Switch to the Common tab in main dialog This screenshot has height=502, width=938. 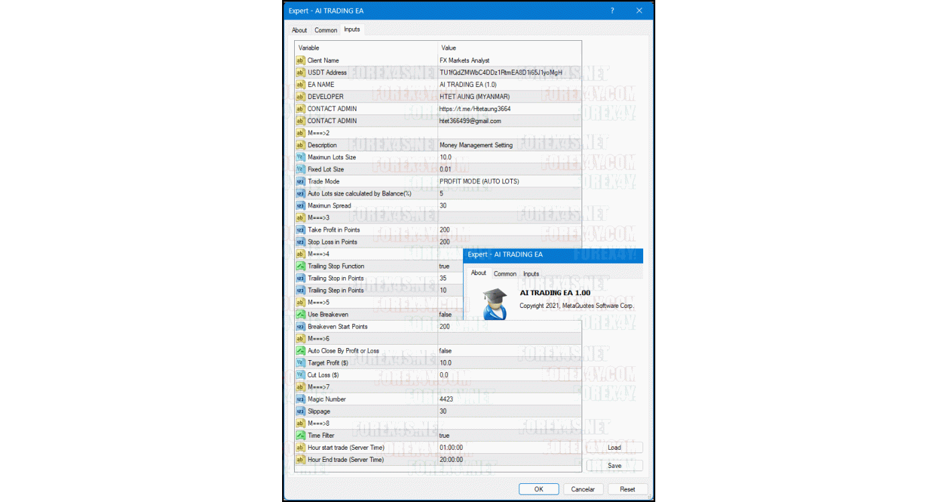[326, 30]
